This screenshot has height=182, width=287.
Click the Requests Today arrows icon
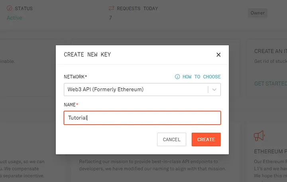click(111, 8)
